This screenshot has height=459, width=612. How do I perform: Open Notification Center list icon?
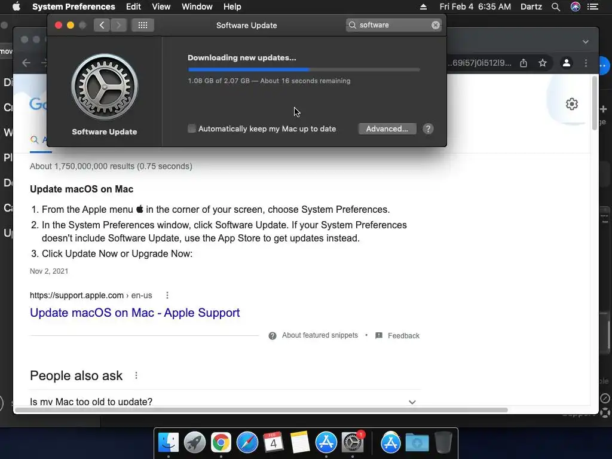tap(593, 7)
